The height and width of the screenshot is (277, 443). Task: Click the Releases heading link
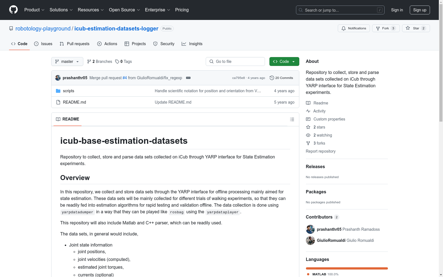pos(315,166)
